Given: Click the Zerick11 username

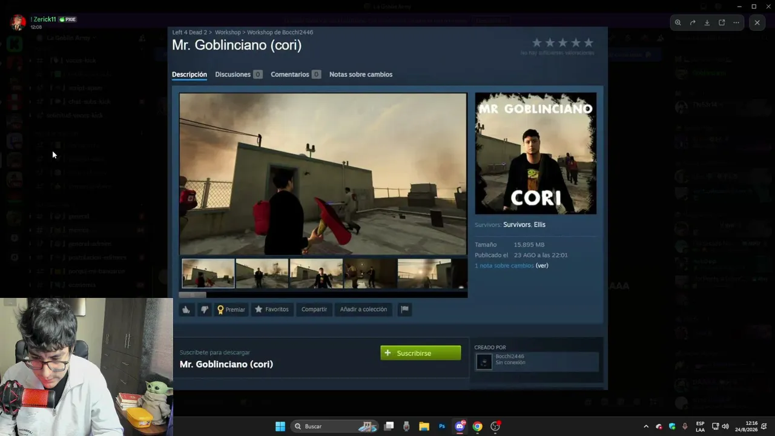Looking at the screenshot, I should tap(44, 19).
